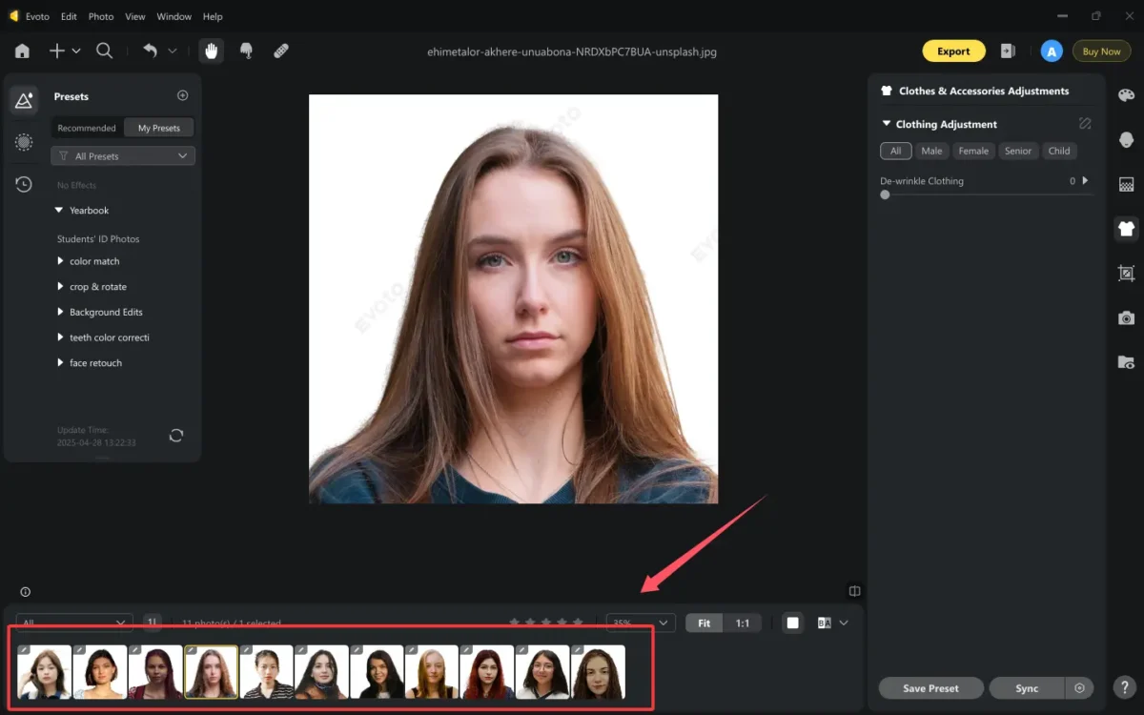Open the dropdown arrow beside the undo icon
This screenshot has width=1144, height=715.
[173, 51]
